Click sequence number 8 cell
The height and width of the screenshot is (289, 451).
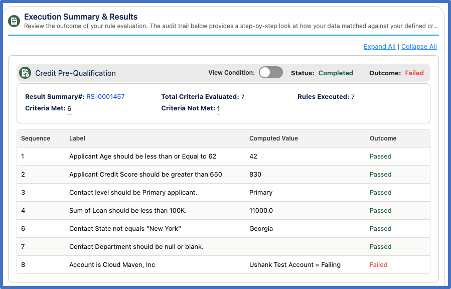23,265
